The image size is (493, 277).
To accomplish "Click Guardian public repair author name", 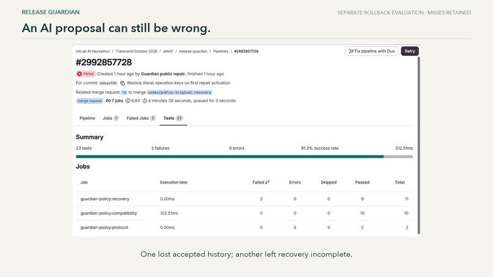I will coord(163,74).
